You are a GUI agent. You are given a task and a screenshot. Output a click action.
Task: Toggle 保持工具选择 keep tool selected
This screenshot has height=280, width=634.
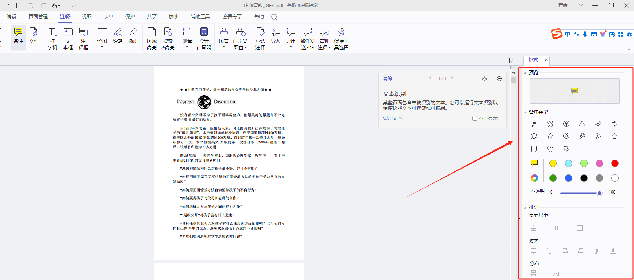341,38
